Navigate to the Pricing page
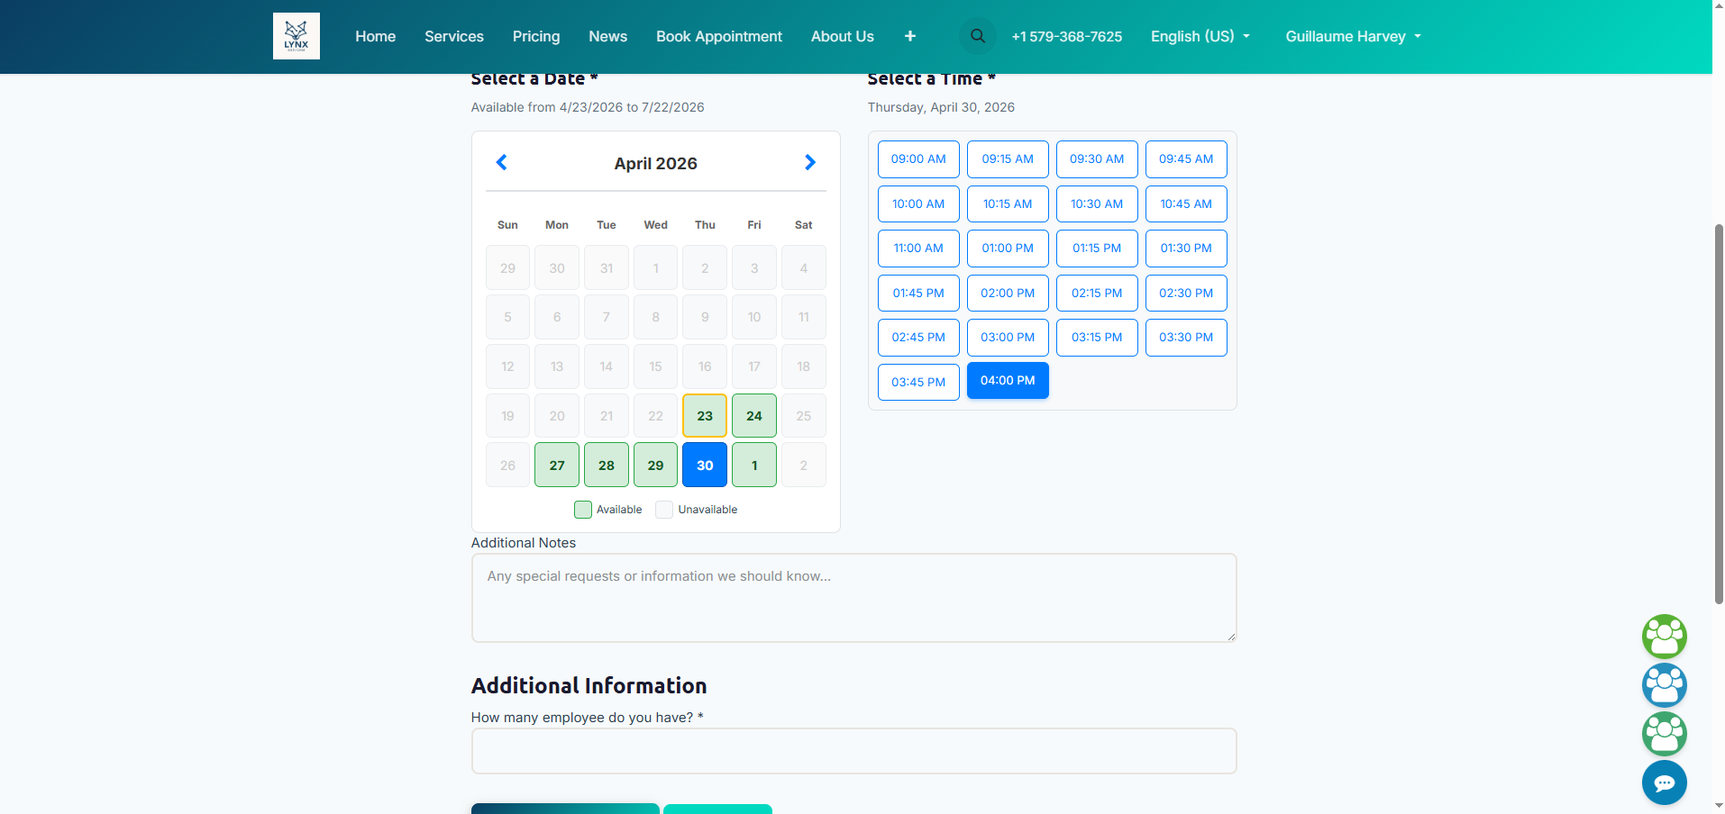The width and height of the screenshot is (1725, 814). [536, 36]
